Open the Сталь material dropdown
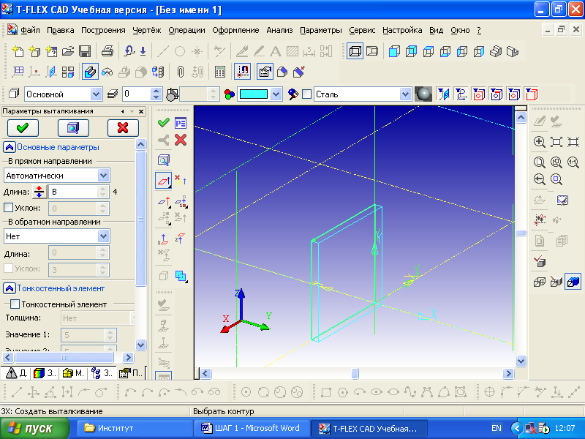Image resolution: width=585 pixels, height=439 pixels. pos(405,94)
